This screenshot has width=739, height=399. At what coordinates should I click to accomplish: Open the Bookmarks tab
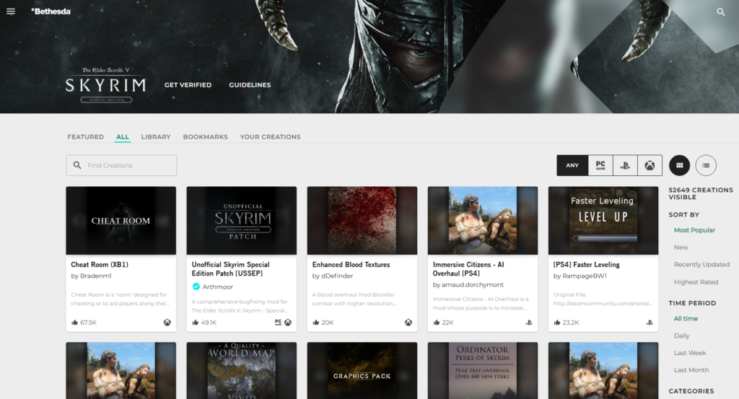[x=205, y=137]
